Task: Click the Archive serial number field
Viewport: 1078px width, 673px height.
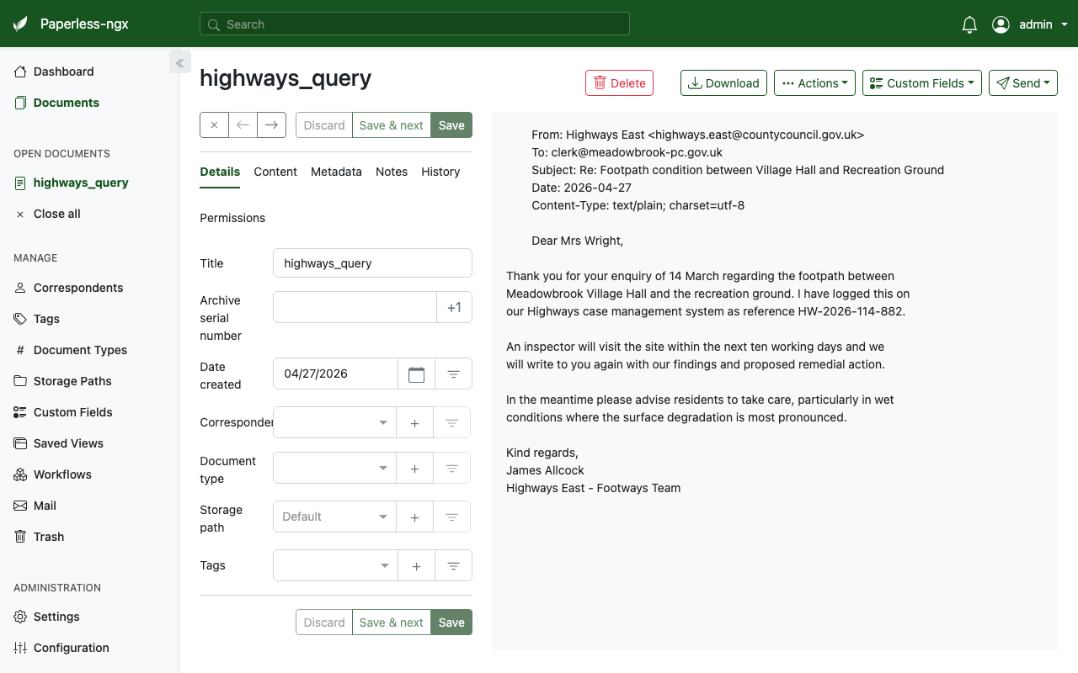Action: click(355, 307)
